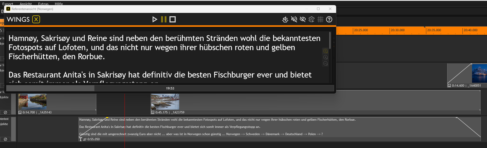Viewport: 487px width, 148px height.
Task: Close the Referentenansicht window
Action: click(330, 9)
